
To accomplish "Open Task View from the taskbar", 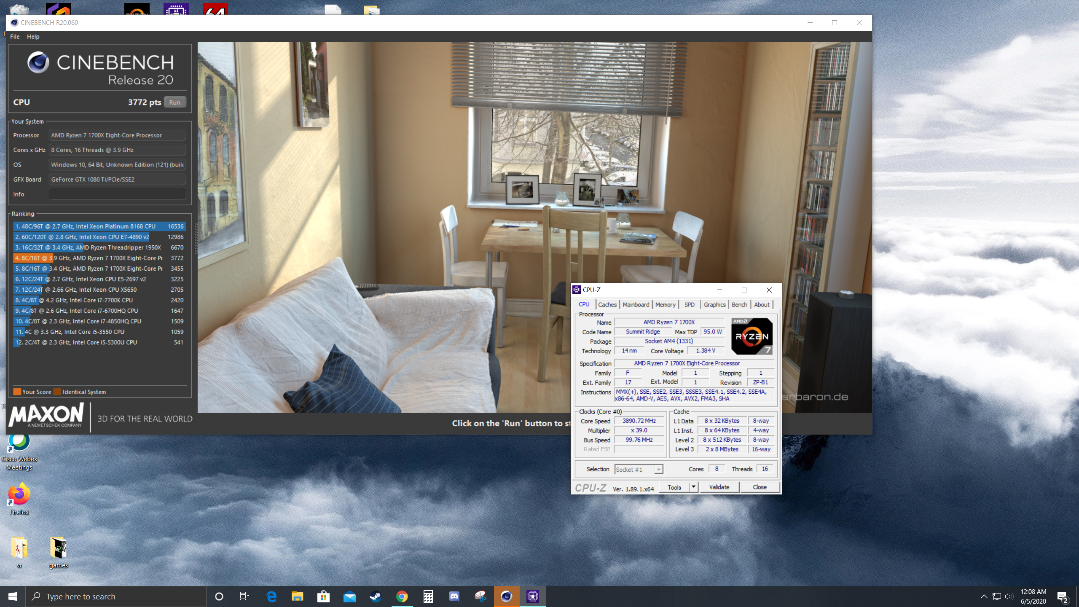I will [x=244, y=596].
